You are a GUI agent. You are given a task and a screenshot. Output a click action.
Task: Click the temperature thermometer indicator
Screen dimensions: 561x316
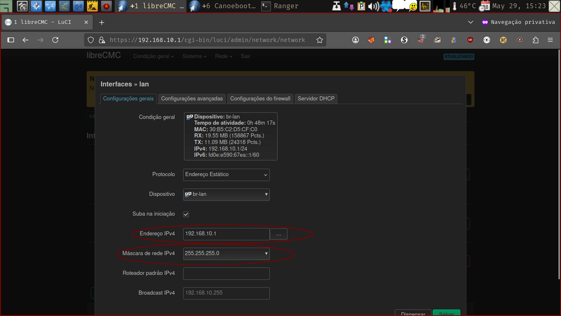point(455,6)
